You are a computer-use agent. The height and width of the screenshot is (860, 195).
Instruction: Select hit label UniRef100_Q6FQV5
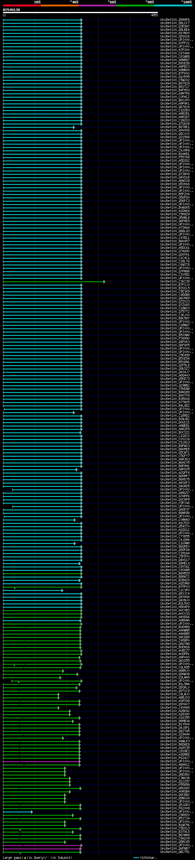tap(175, 345)
